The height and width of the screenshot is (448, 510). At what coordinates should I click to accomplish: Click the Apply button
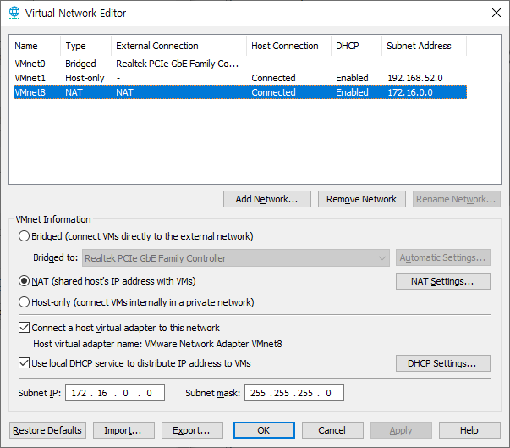[401, 430]
